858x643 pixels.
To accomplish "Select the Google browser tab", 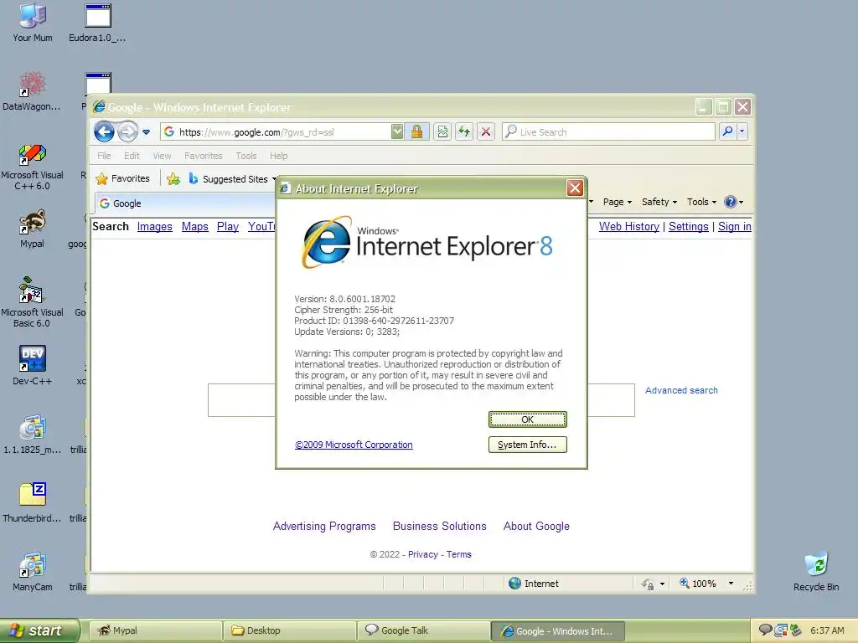I will [186, 203].
